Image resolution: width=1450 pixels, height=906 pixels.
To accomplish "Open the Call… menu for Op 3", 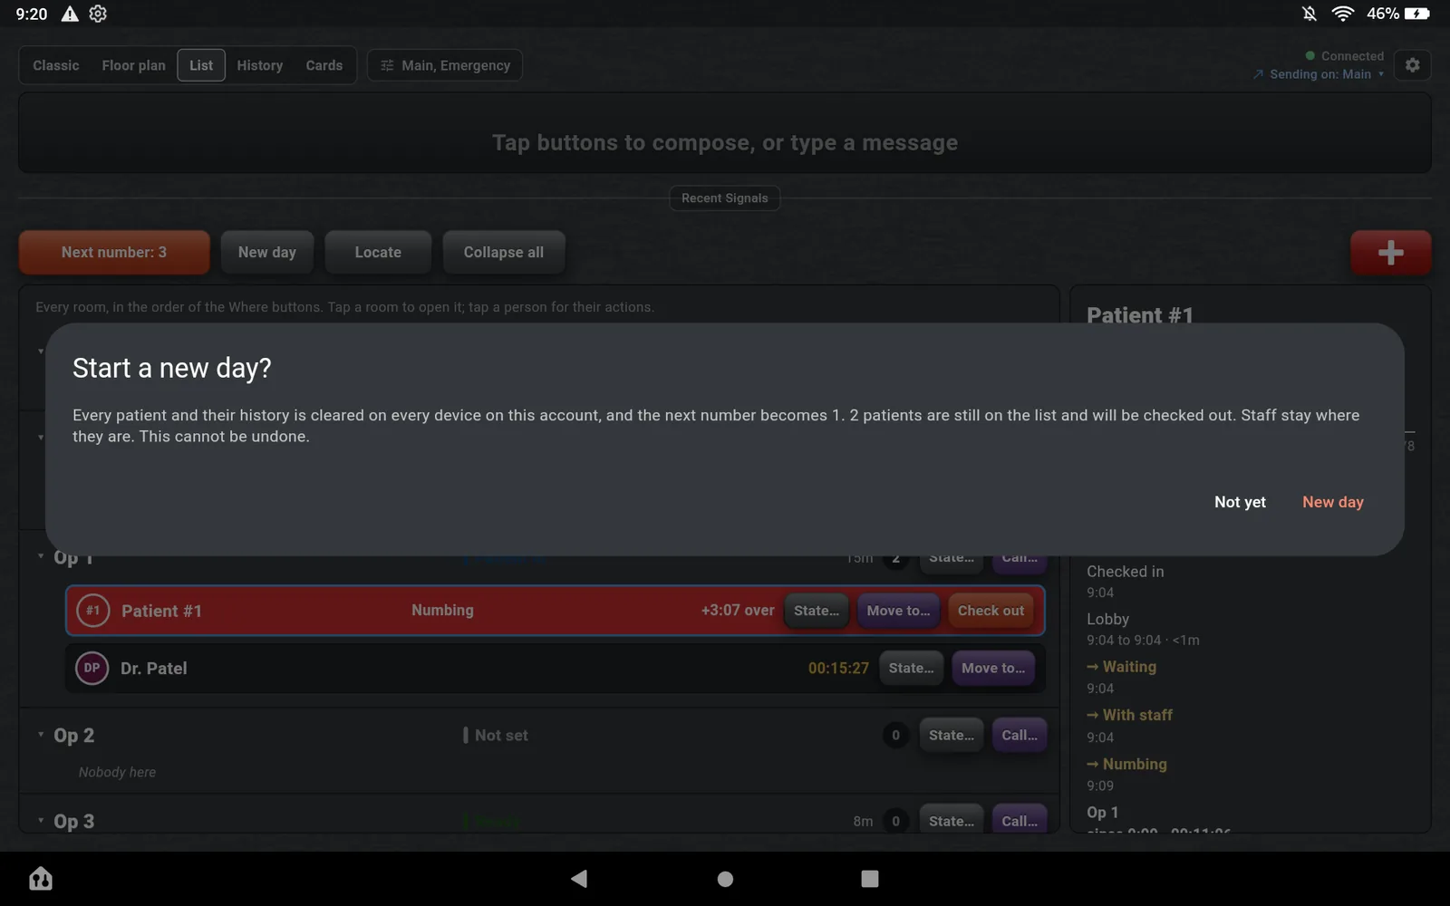I will point(1020,820).
